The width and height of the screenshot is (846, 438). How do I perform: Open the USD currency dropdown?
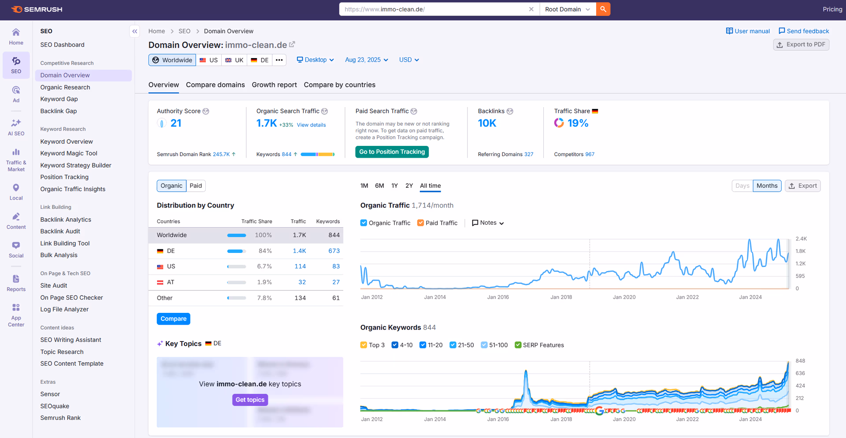tap(409, 60)
